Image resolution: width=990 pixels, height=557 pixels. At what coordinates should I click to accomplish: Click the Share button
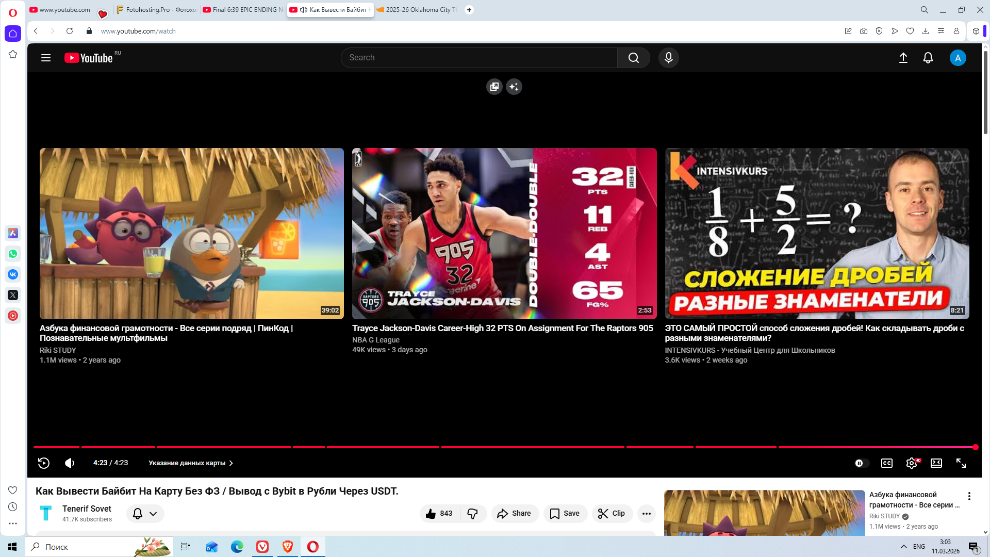coord(514,513)
